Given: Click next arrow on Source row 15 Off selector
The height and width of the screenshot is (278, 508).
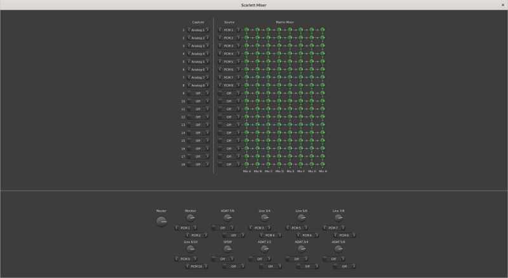Looking at the screenshot, I should [x=239, y=141].
